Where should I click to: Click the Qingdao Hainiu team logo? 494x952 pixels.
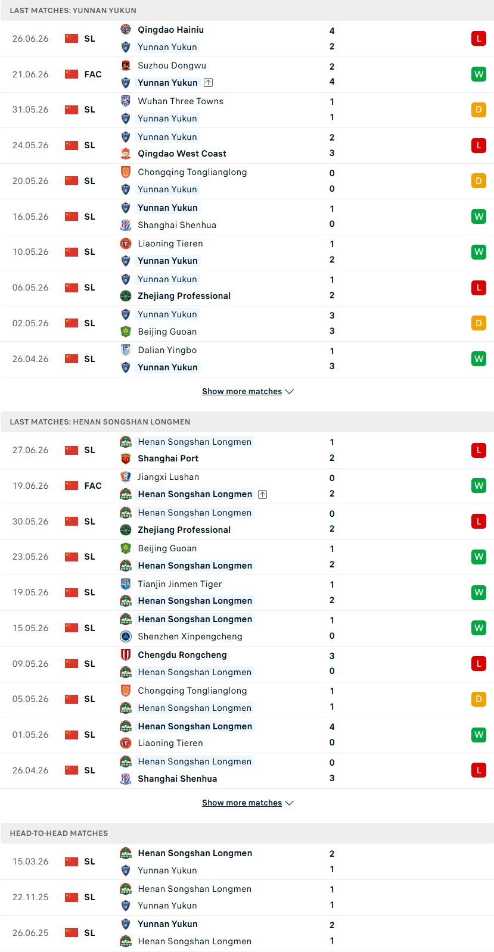coord(126,30)
